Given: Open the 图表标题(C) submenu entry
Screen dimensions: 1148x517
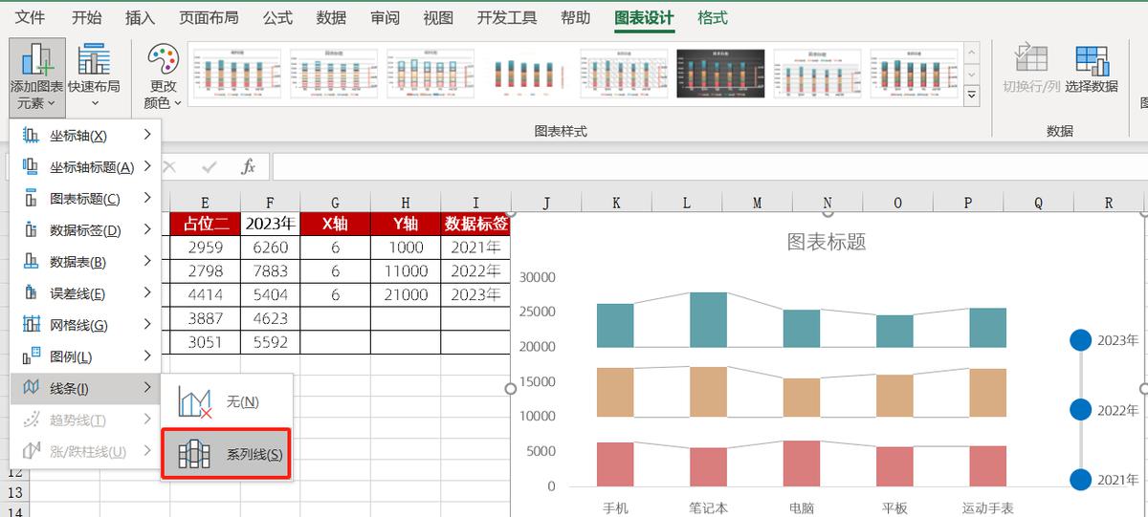Looking at the screenshot, I should tap(86, 199).
